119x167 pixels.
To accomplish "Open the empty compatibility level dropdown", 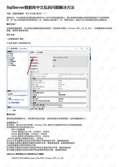I will (x=71, y=63).
